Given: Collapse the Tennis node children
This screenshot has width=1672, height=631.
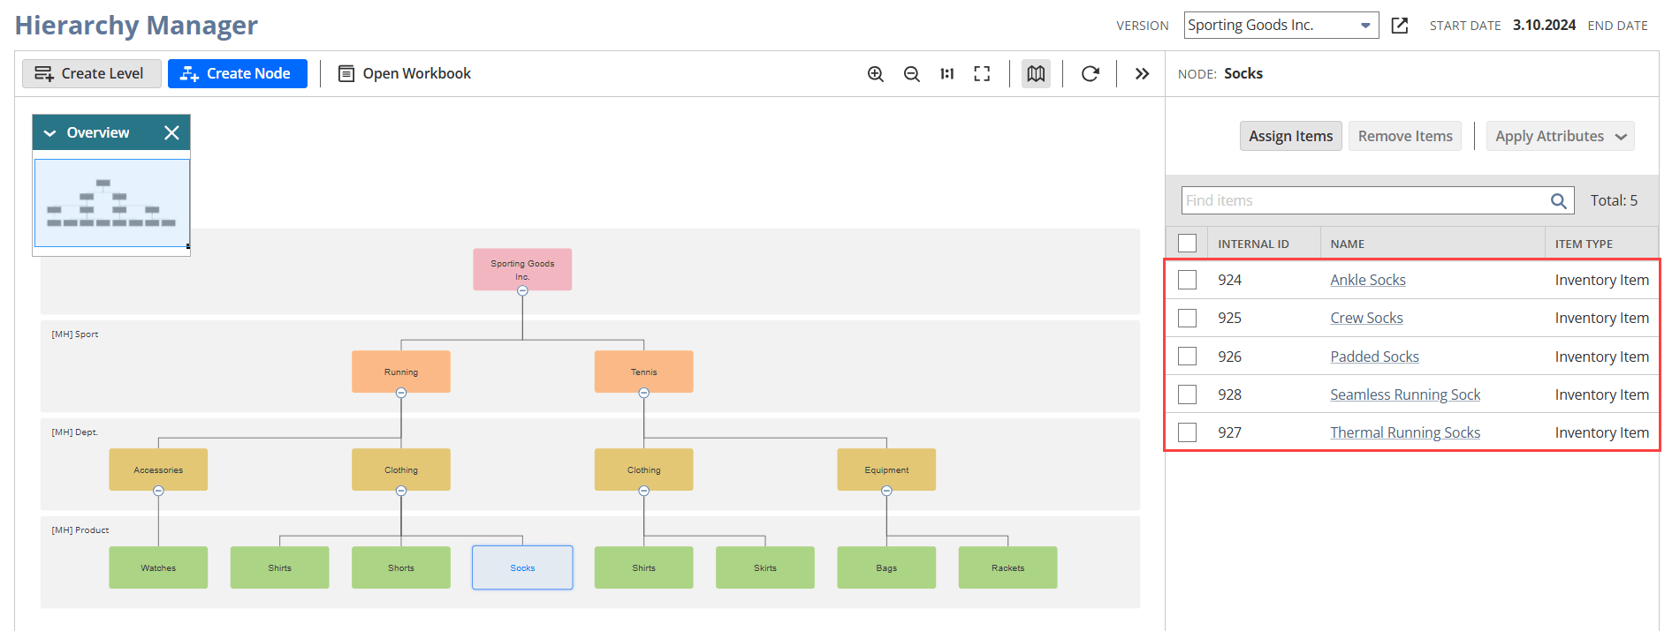Looking at the screenshot, I should [x=643, y=393].
